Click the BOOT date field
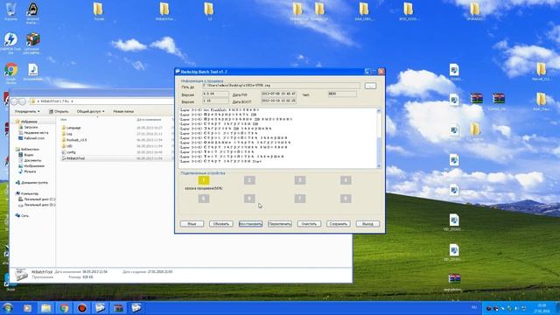The width and height of the screenshot is (560, 315). tap(278, 101)
